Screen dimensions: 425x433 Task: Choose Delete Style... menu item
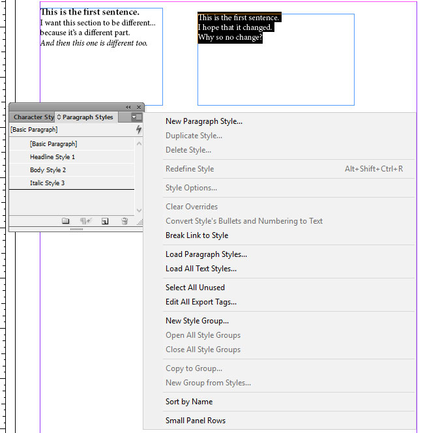click(x=188, y=150)
